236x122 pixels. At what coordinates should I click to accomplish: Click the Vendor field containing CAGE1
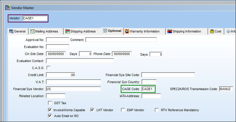(35, 18)
